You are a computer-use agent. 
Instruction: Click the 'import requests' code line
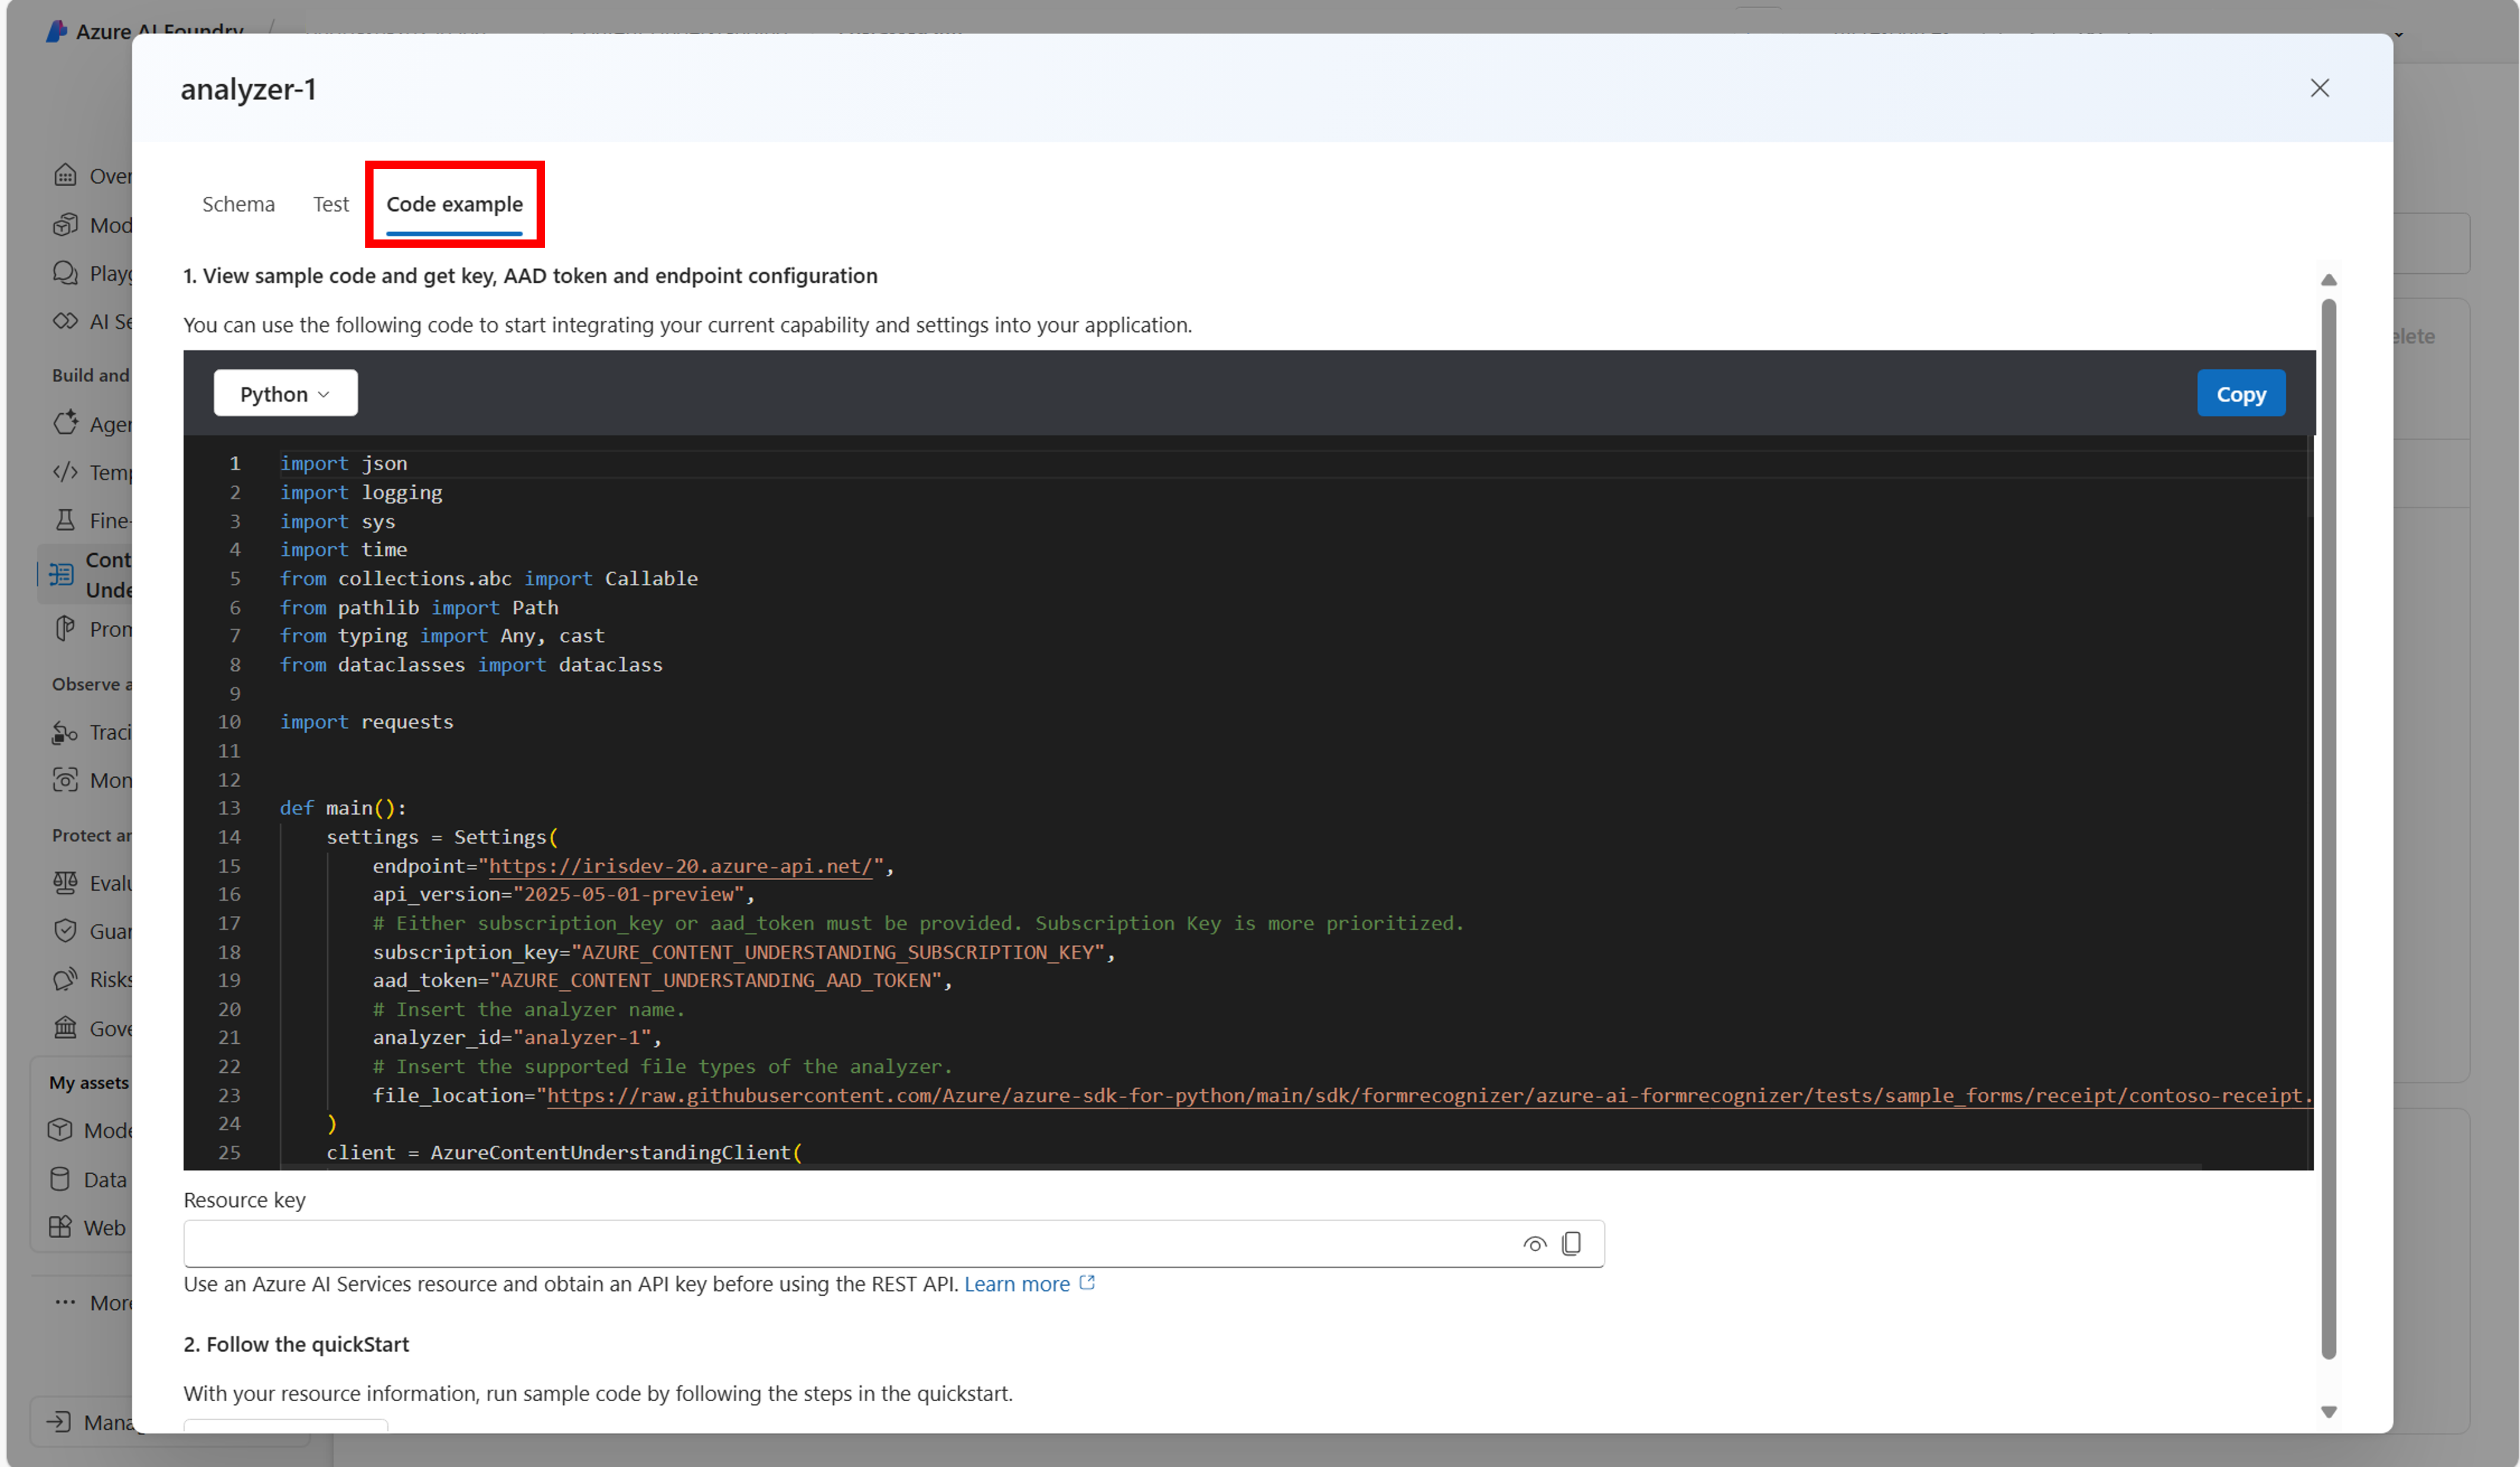(366, 723)
